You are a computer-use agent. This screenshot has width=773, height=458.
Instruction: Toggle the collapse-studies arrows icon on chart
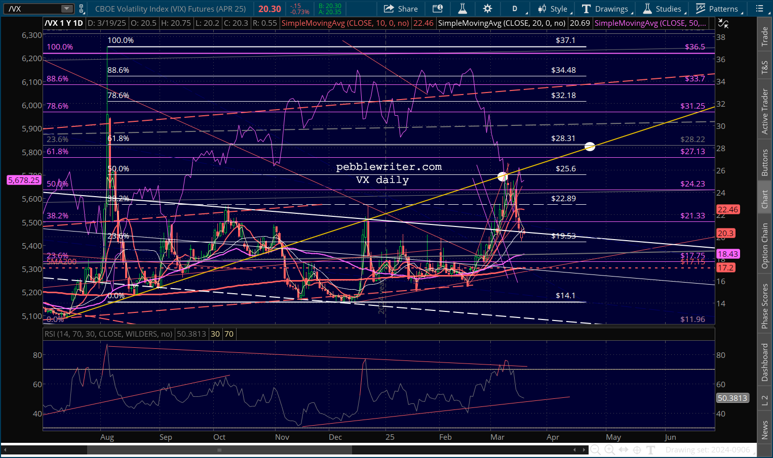[x=723, y=23]
